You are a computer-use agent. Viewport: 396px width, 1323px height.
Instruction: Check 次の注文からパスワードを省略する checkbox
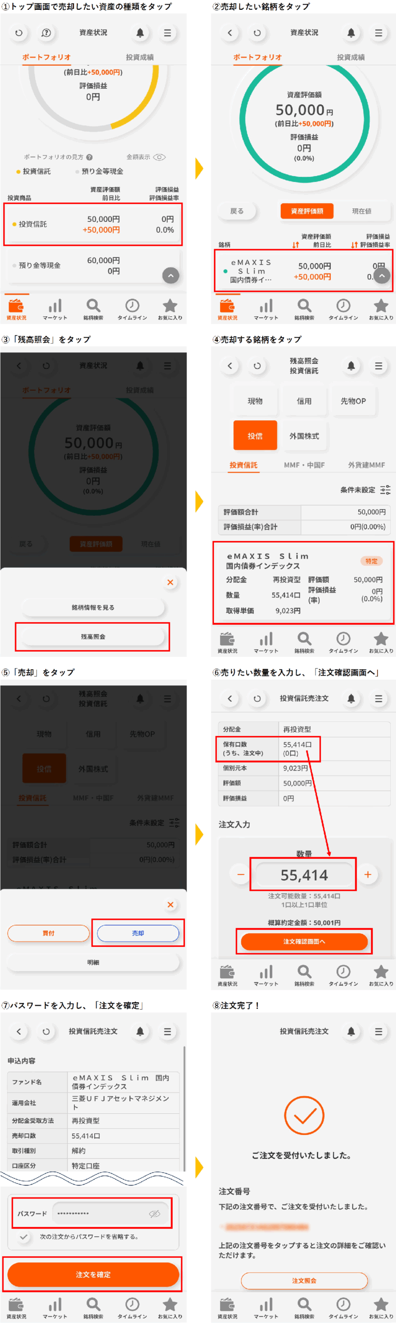(x=23, y=1237)
